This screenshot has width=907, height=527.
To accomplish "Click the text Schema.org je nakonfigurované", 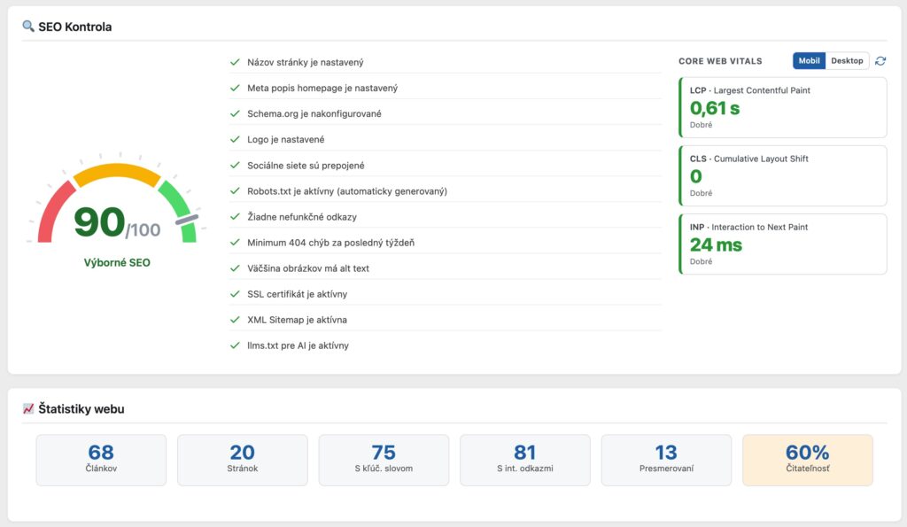I will (314, 114).
